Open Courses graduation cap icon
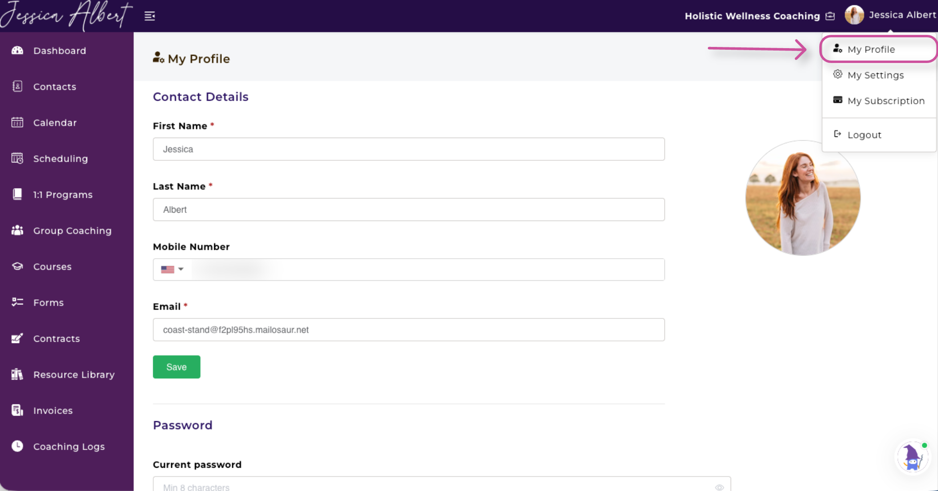Screen dimensions: 938x491 pyautogui.click(x=17, y=266)
